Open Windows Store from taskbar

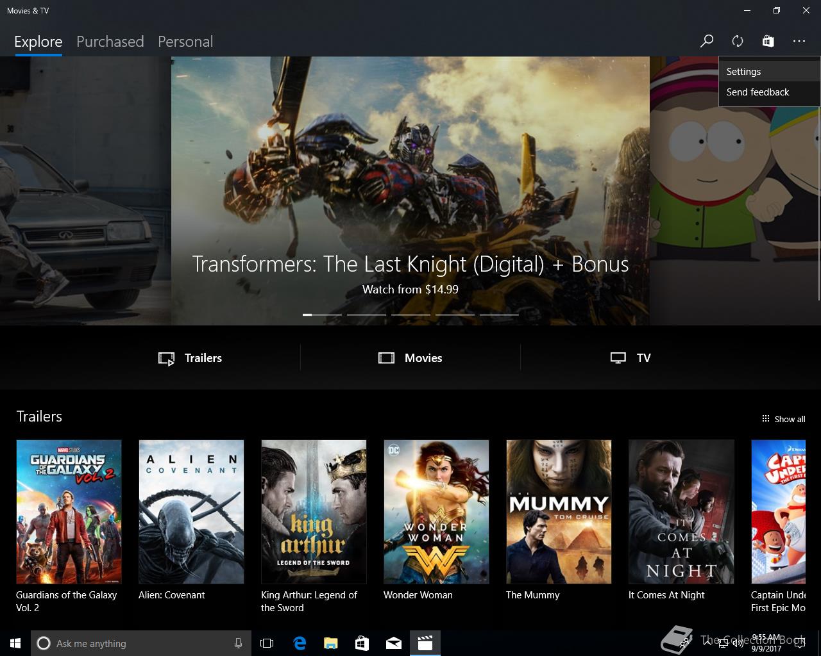pos(362,643)
